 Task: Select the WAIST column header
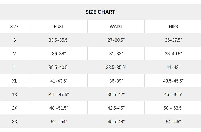[116, 26]
